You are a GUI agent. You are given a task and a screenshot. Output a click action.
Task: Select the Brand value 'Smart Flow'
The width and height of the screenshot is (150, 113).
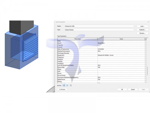[x=101, y=43]
